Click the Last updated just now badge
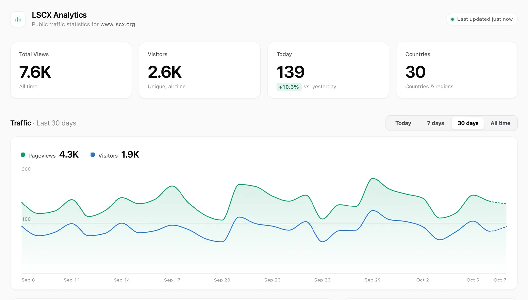 click(482, 19)
